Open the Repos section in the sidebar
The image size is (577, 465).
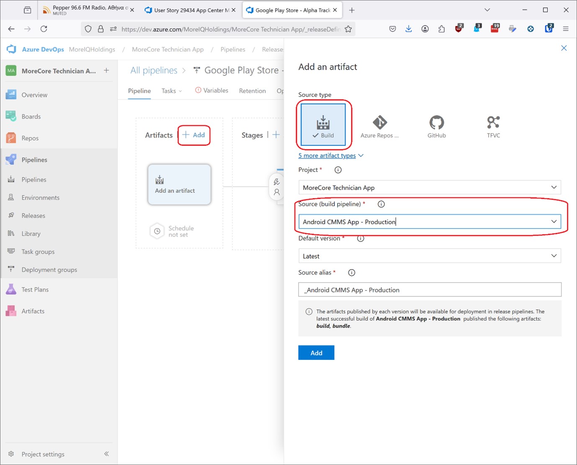(30, 138)
